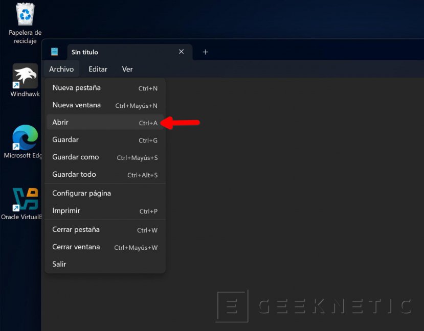Click the Windhawk desktop shortcut icon

point(25,76)
